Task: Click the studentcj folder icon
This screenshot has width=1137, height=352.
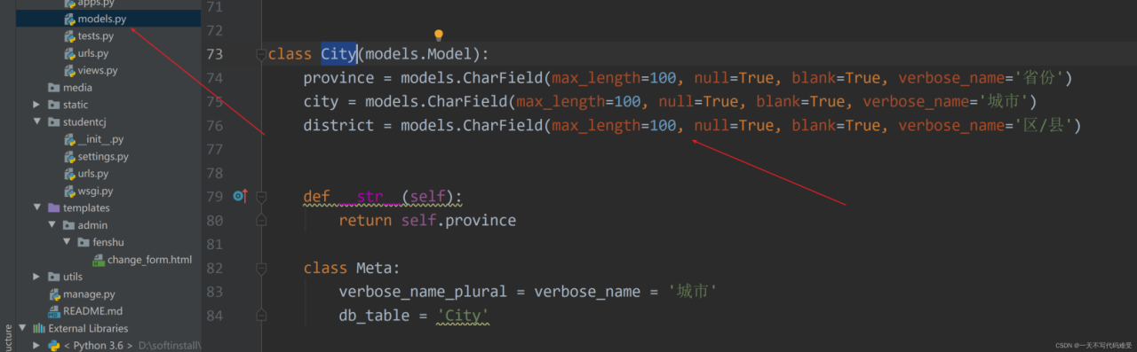Action: pyautogui.click(x=54, y=121)
